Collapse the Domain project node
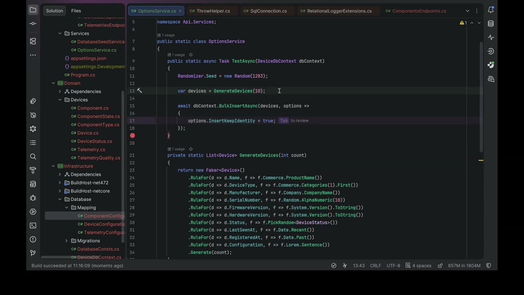 click(x=53, y=83)
